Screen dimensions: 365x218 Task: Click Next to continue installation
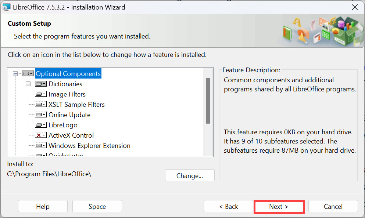(x=279, y=206)
